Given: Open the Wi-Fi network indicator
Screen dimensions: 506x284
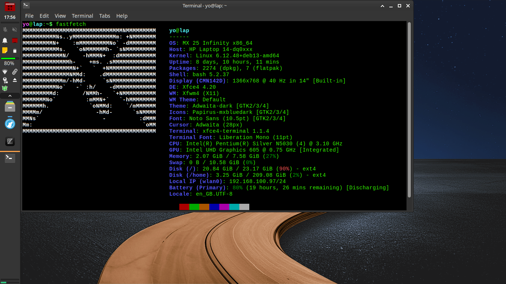Looking at the screenshot, I should (5, 72).
